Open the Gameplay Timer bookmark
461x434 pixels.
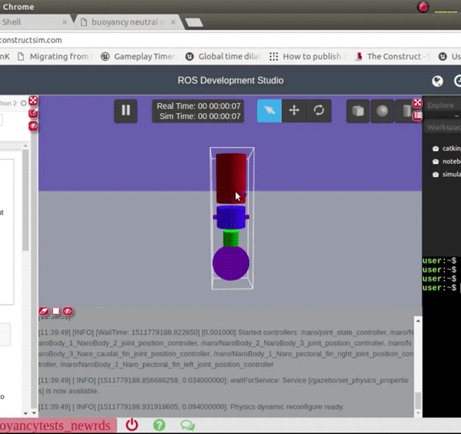pyautogui.click(x=139, y=56)
